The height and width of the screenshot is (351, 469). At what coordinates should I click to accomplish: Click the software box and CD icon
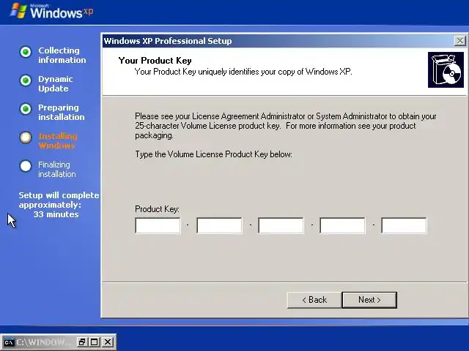click(446, 70)
